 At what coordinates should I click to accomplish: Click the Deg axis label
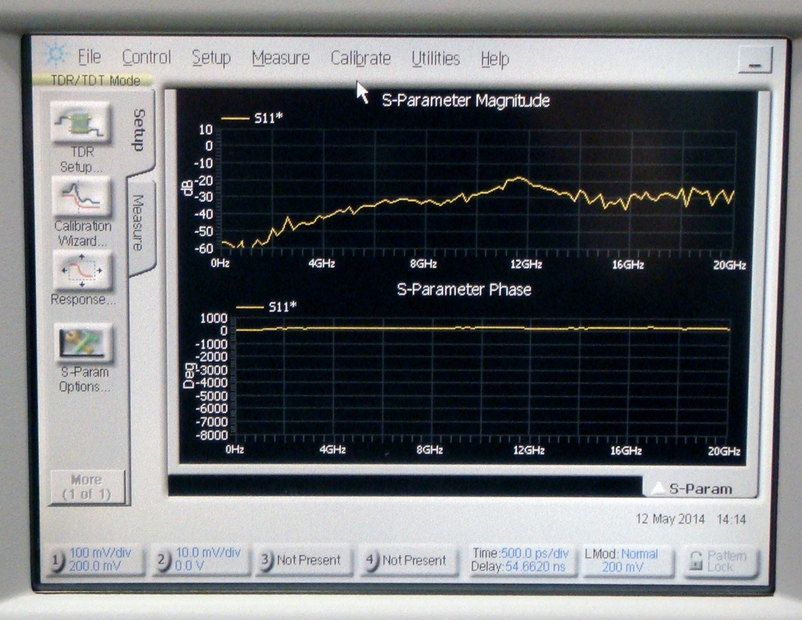tap(189, 375)
